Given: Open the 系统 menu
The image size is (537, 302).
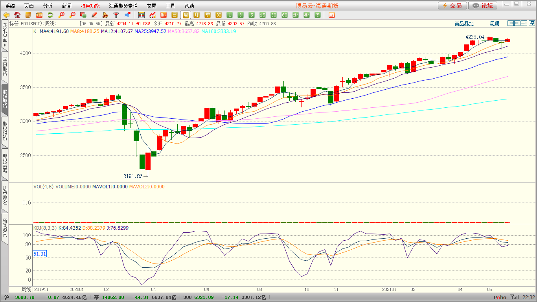Looking at the screenshot, I should [10, 6].
